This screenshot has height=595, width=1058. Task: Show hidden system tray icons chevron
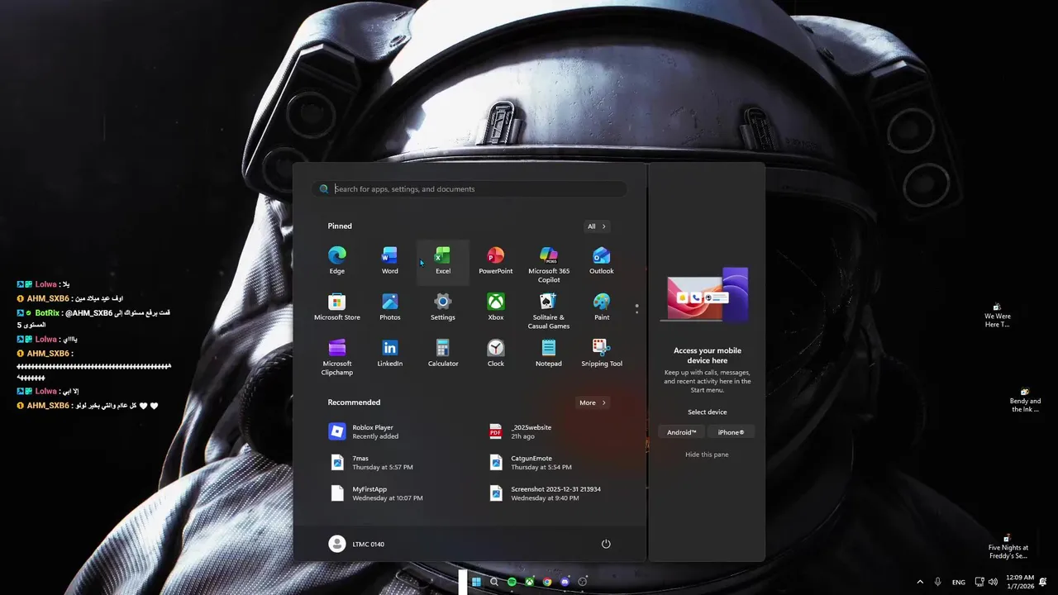pyautogui.click(x=920, y=582)
